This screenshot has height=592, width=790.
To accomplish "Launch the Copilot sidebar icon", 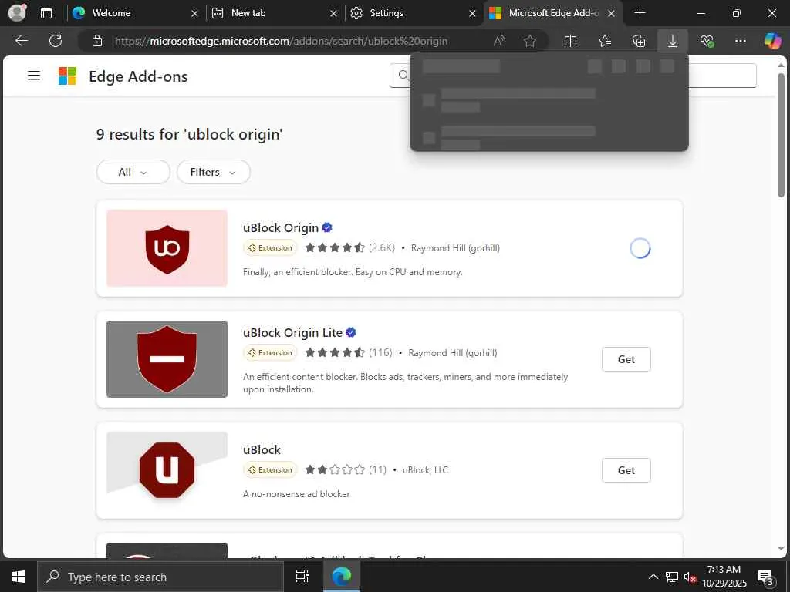I will 773,41.
